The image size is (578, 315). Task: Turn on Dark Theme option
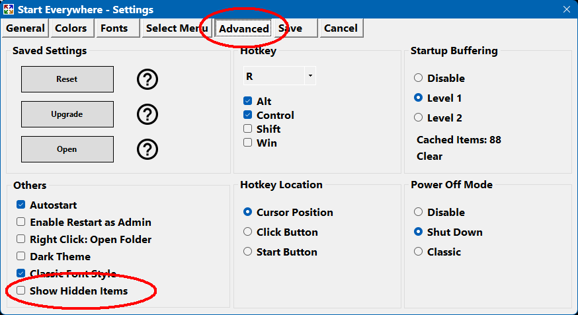[21, 256]
